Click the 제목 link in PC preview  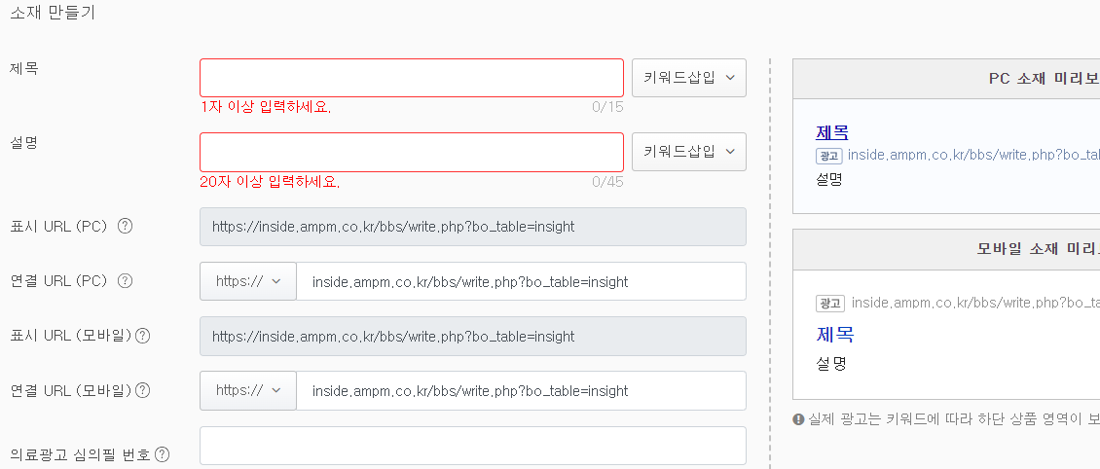click(832, 131)
